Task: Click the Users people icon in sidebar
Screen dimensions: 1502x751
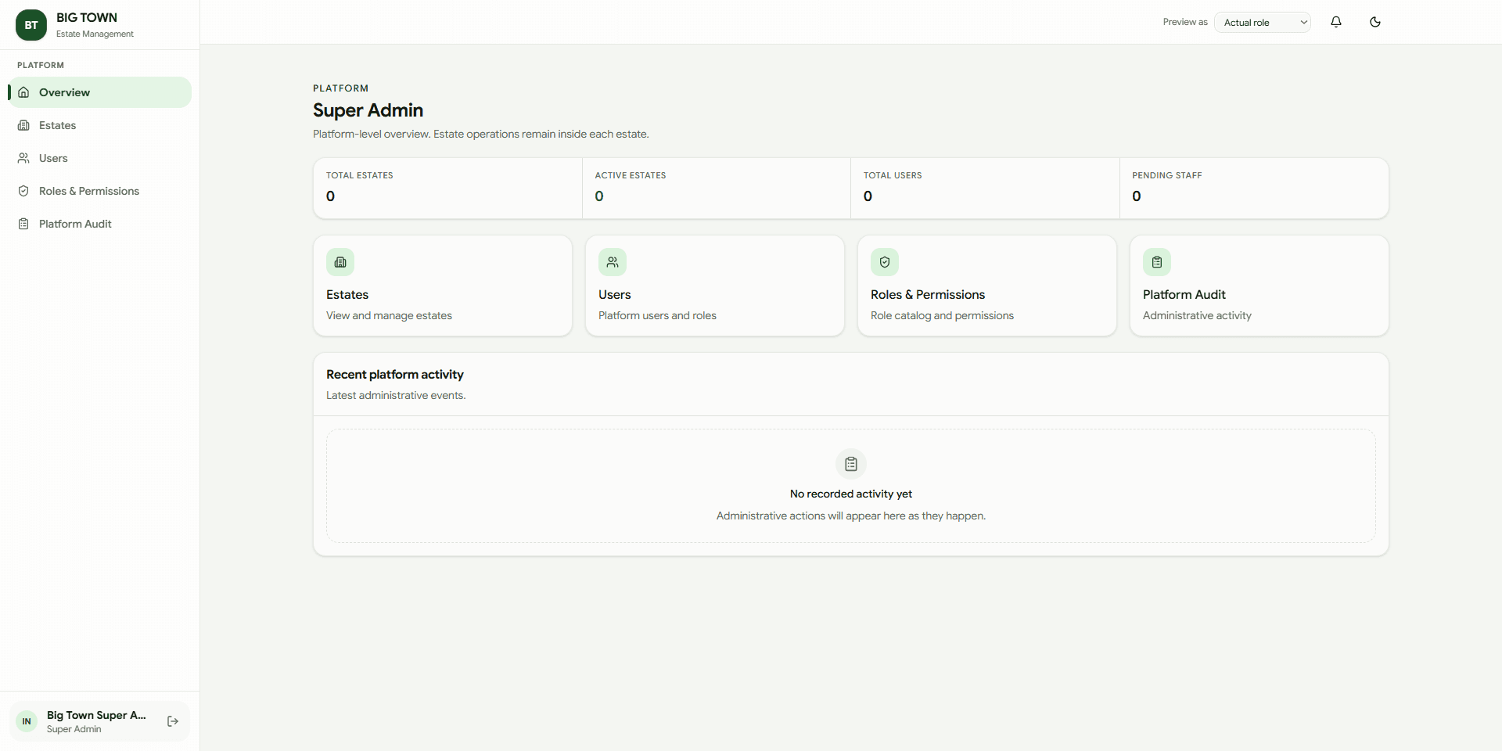Action: coord(23,158)
